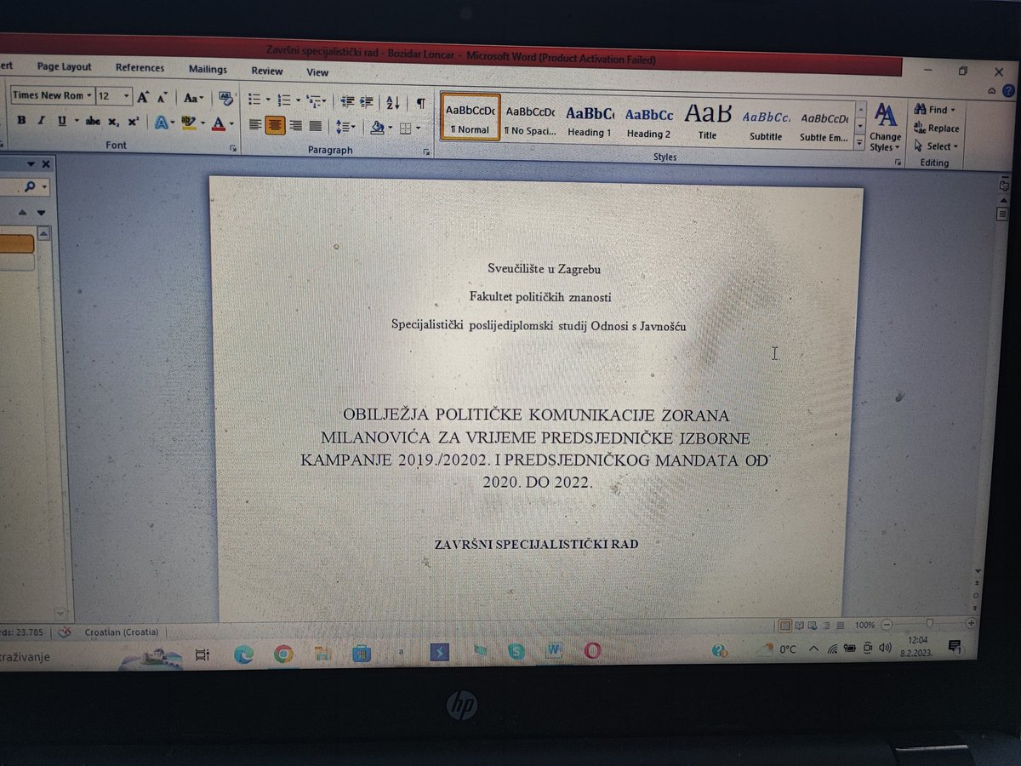Open the Word Help question mark icon

point(1007,90)
